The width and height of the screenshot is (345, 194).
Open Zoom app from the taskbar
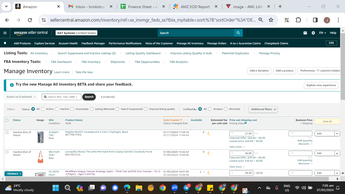[174, 188]
